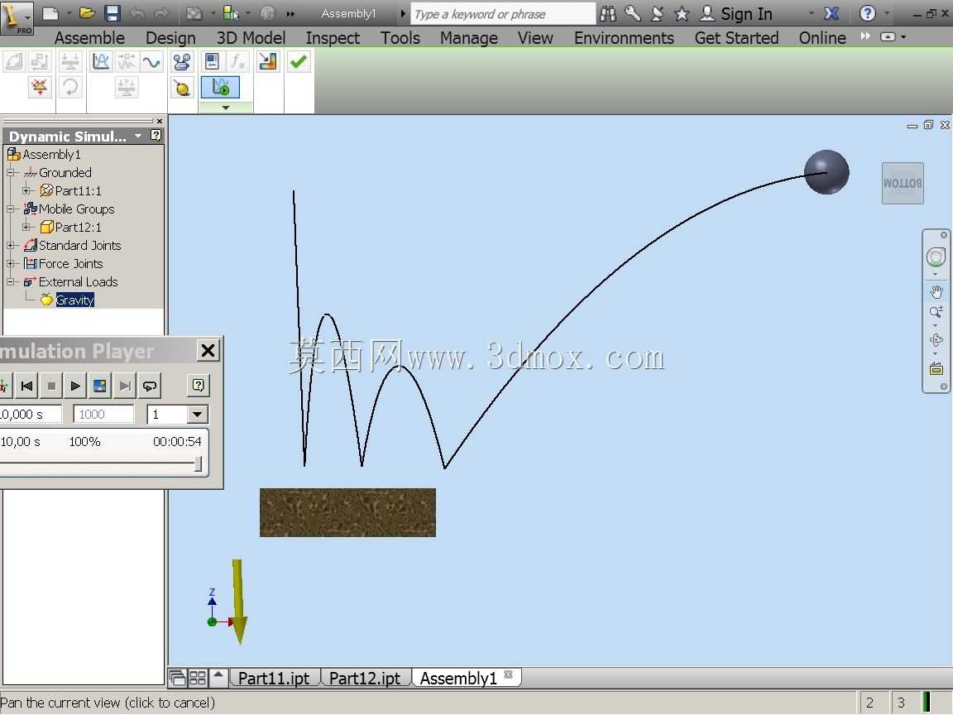Screen dimensions: 953x715
Task: Play the simulation
Action: click(x=75, y=386)
